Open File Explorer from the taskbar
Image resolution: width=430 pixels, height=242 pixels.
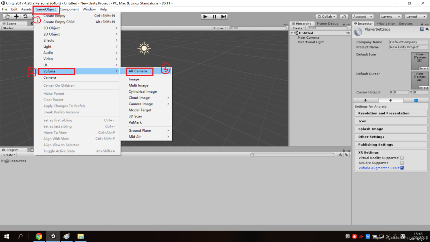coord(80,236)
